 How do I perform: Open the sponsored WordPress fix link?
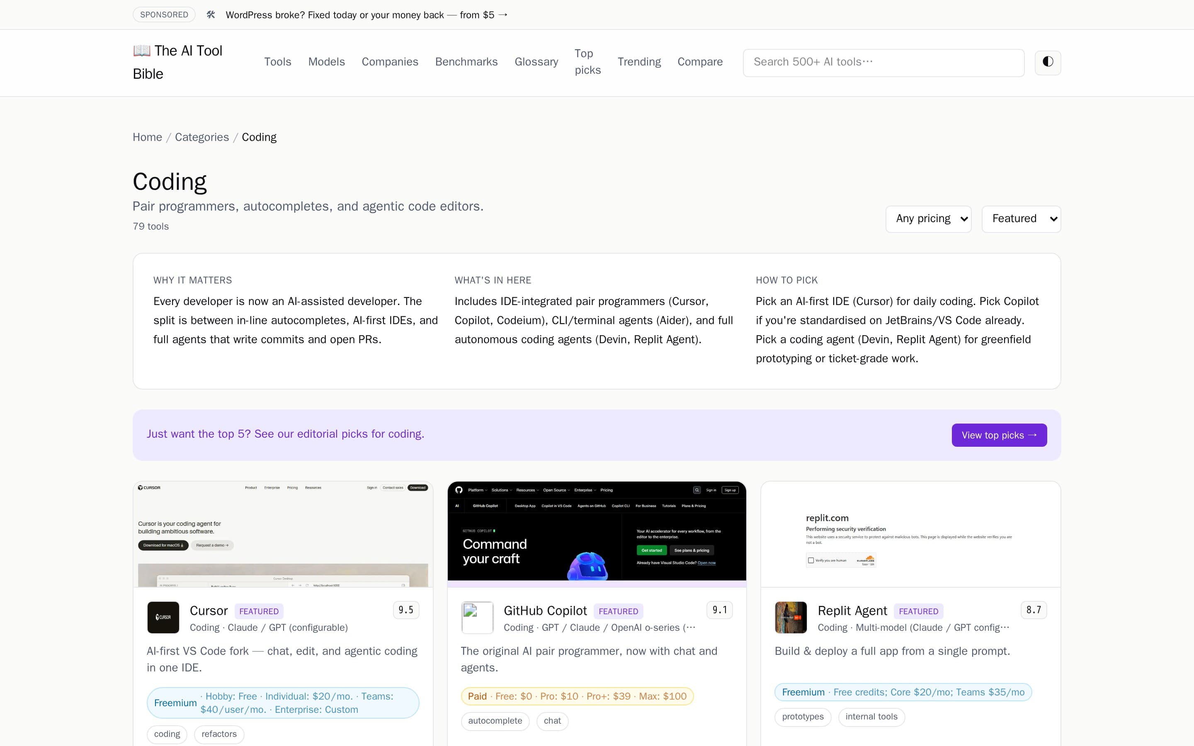click(366, 15)
